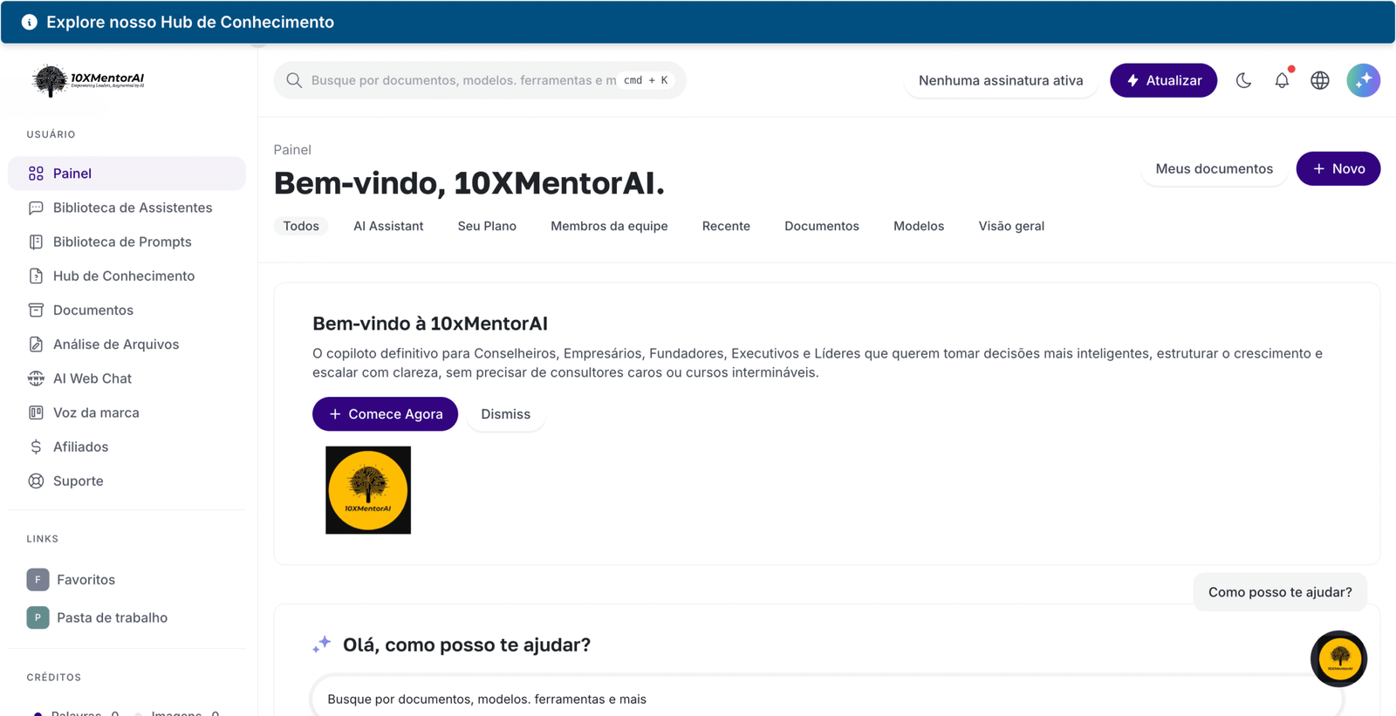Image resolution: width=1396 pixels, height=716 pixels.
Task: Toggle dark mode with moon icon
Action: coord(1243,80)
